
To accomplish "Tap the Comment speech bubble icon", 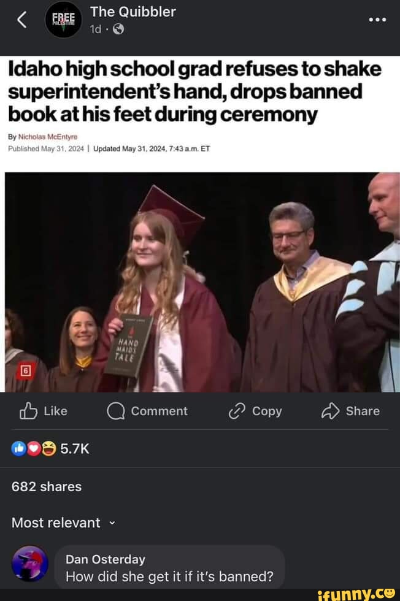I will (x=115, y=411).
